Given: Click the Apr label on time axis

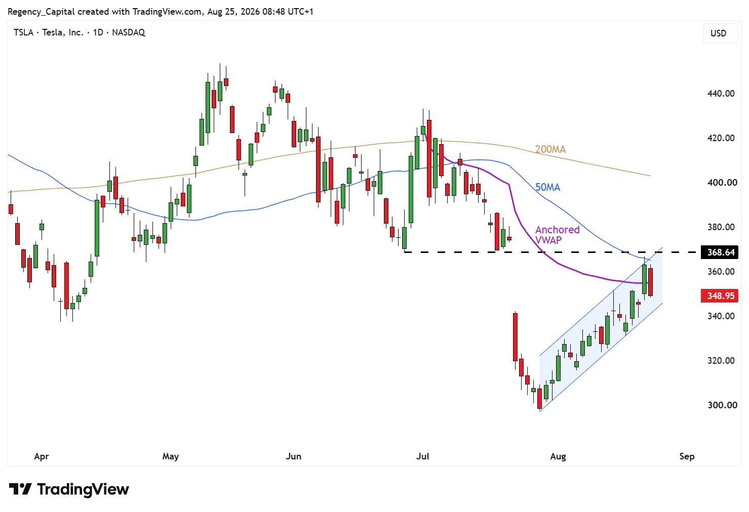Looking at the screenshot, I should pos(42,456).
